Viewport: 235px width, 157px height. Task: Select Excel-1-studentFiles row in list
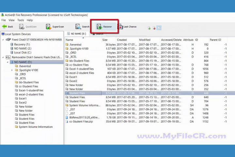(146, 69)
